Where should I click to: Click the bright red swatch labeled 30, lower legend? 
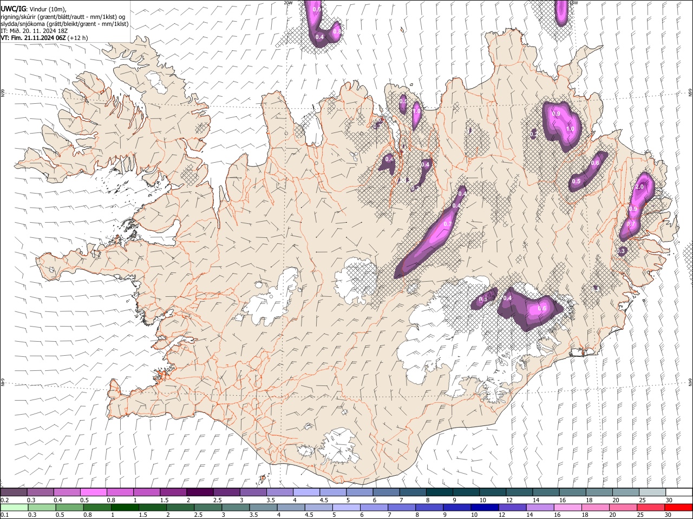pos(678,508)
